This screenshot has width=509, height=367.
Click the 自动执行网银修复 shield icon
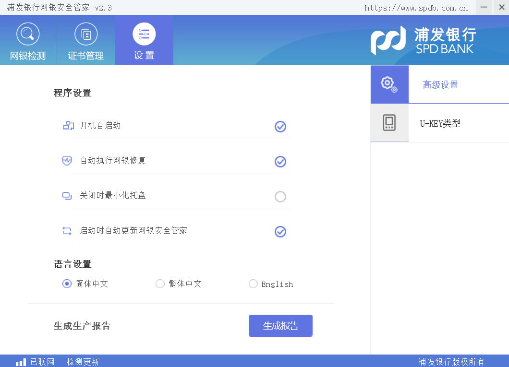[x=67, y=161]
